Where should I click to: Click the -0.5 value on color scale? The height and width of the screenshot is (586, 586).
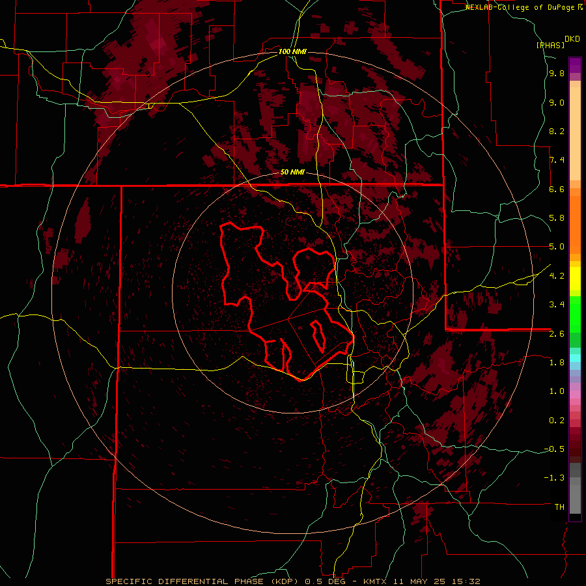(554, 449)
